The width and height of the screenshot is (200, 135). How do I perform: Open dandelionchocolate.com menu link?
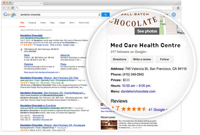(x=138, y=91)
